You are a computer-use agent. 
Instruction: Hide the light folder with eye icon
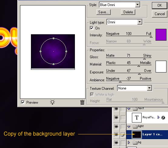tap(116, 127)
